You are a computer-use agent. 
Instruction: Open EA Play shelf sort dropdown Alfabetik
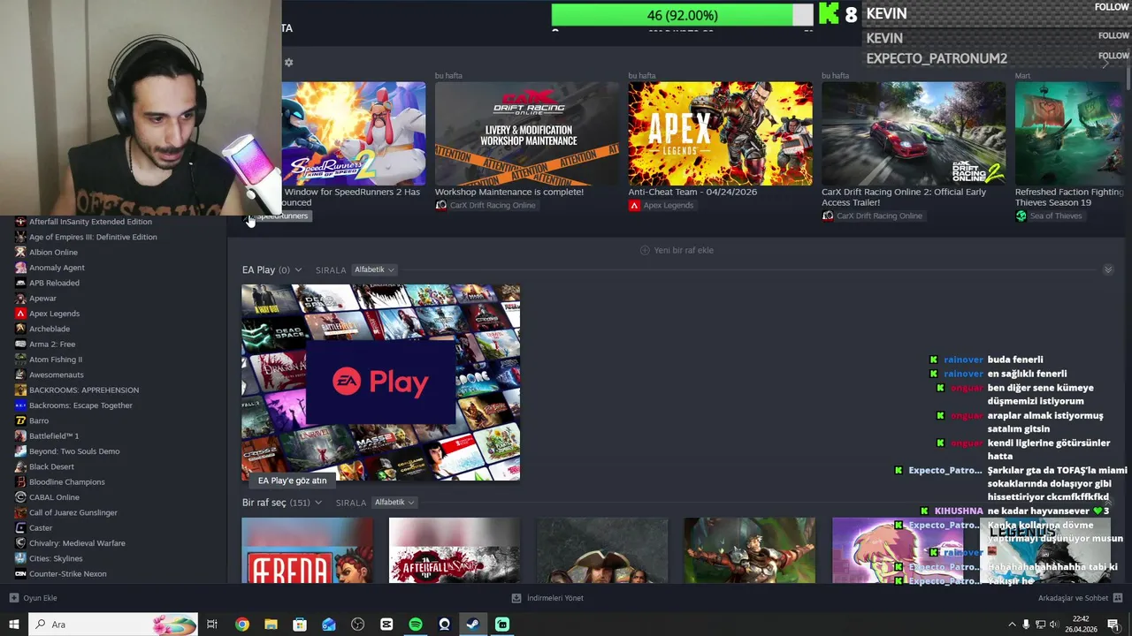click(x=374, y=269)
